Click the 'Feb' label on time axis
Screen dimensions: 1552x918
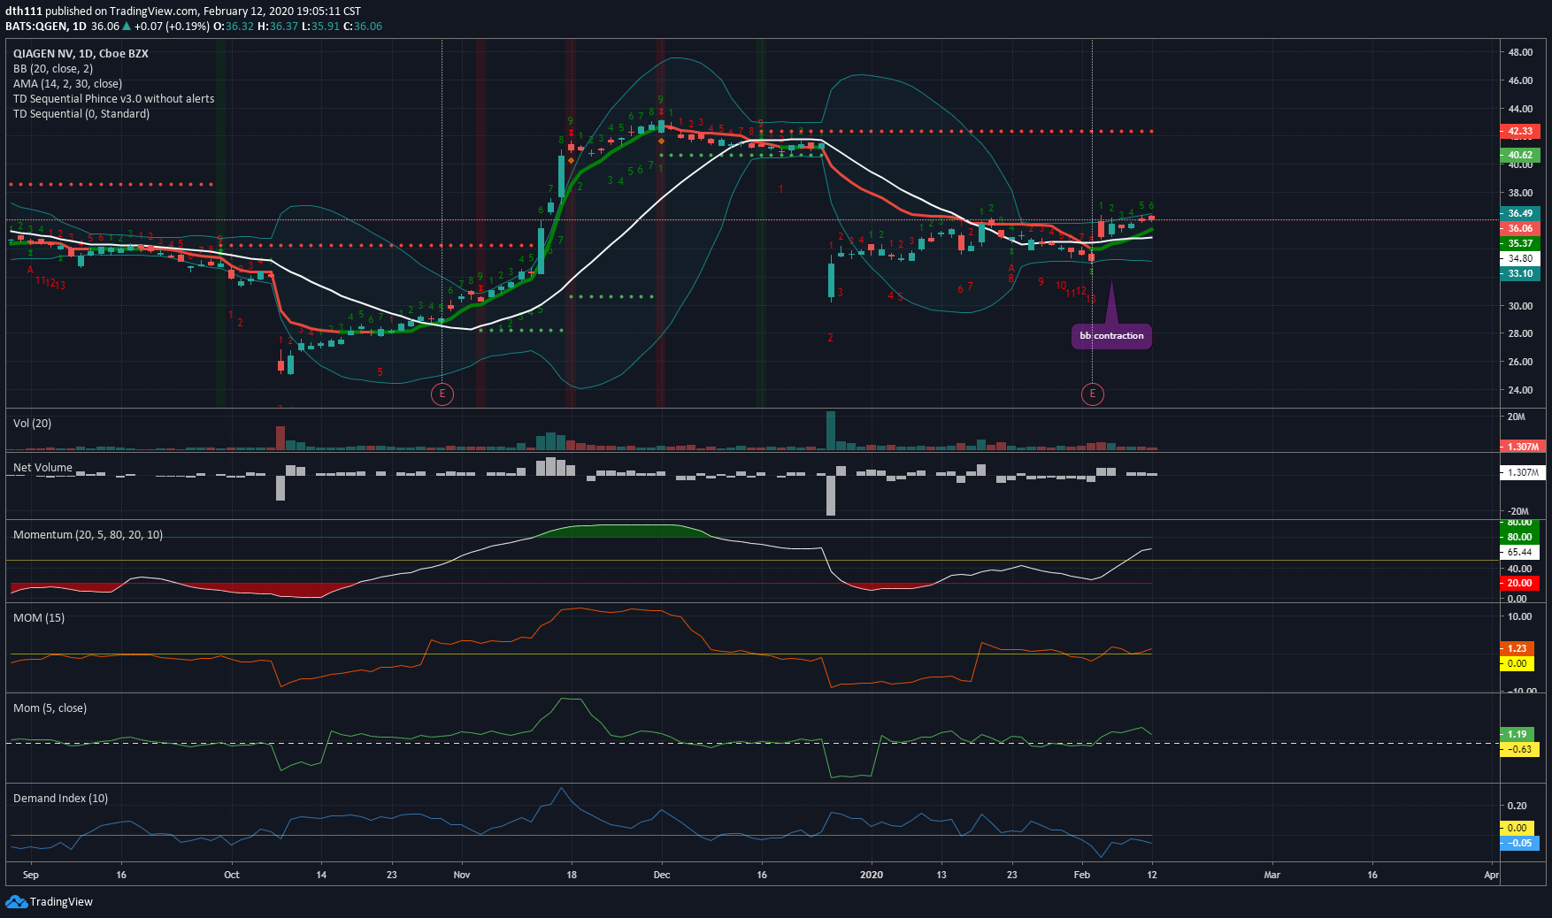tap(1082, 875)
